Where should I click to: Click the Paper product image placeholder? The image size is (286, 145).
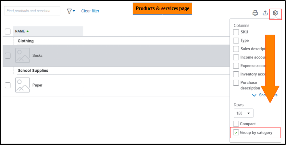(22, 85)
